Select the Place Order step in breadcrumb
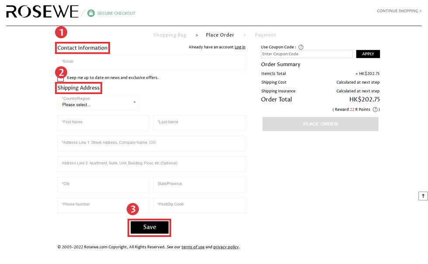428x264 pixels. [220, 35]
